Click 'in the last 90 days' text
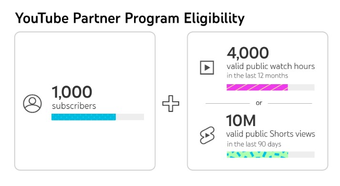Viewport: 340px width, 186px height. click(x=254, y=144)
